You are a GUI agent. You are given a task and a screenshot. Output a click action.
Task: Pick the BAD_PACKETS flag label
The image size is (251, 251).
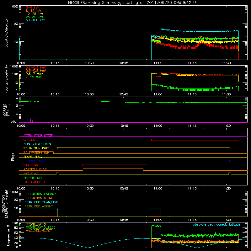pyautogui.click(x=34, y=182)
